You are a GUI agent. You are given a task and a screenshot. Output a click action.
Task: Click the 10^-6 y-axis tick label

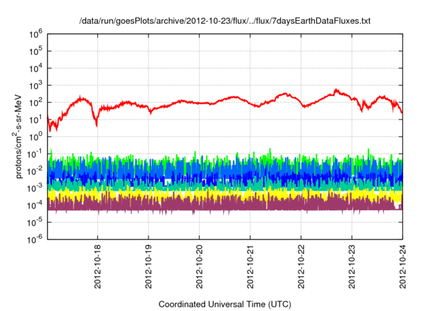pyautogui.click(x=35, y=239)
